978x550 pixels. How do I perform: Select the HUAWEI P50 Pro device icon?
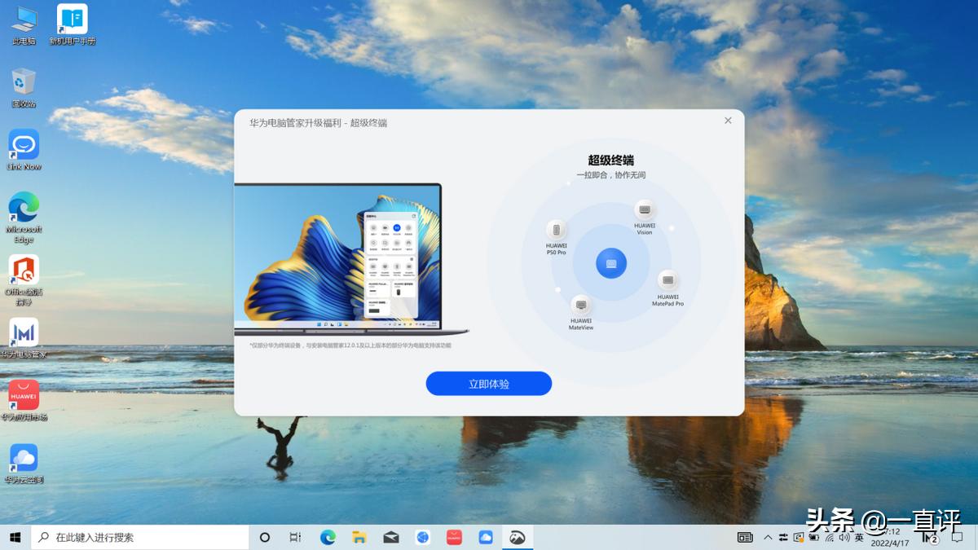click(x=557, y=230)
